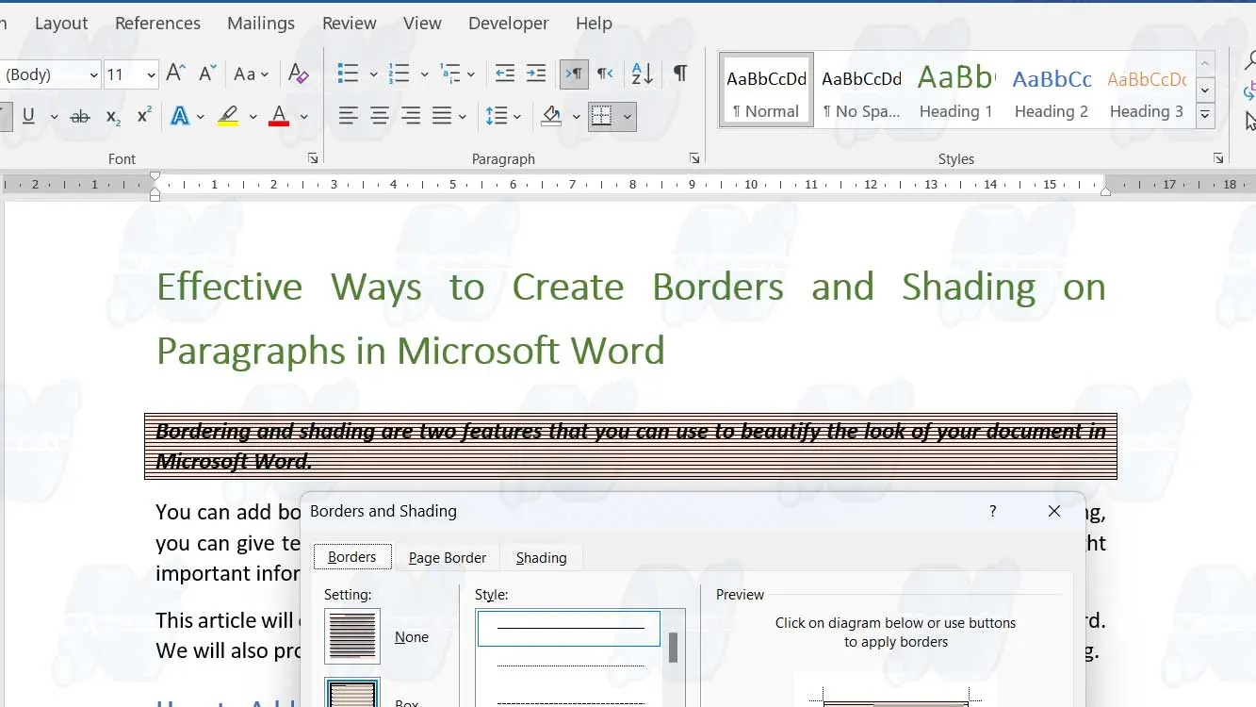This screenshot has width=1256, height=707.
Task: Click the border Style list scrollbar
Action: tap(673, 649)
